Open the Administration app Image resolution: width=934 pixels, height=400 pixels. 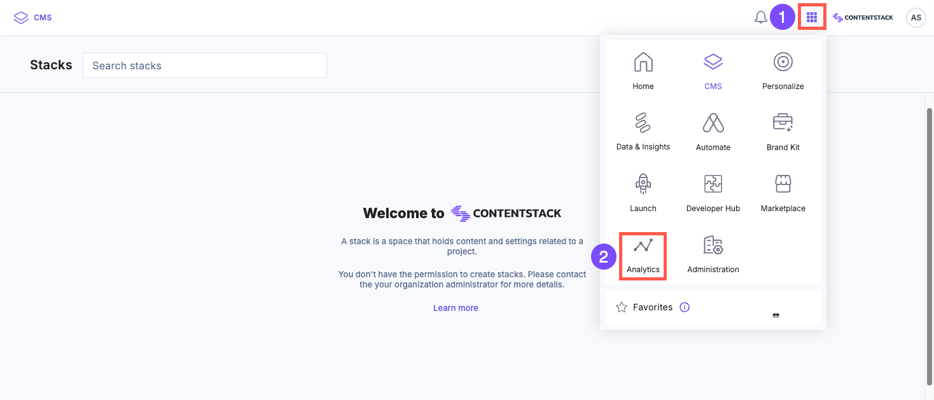713,254
